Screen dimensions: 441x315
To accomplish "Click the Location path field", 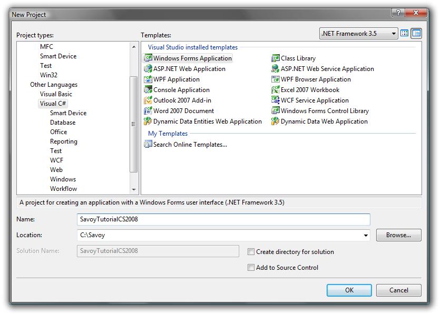I will point(223,235).
